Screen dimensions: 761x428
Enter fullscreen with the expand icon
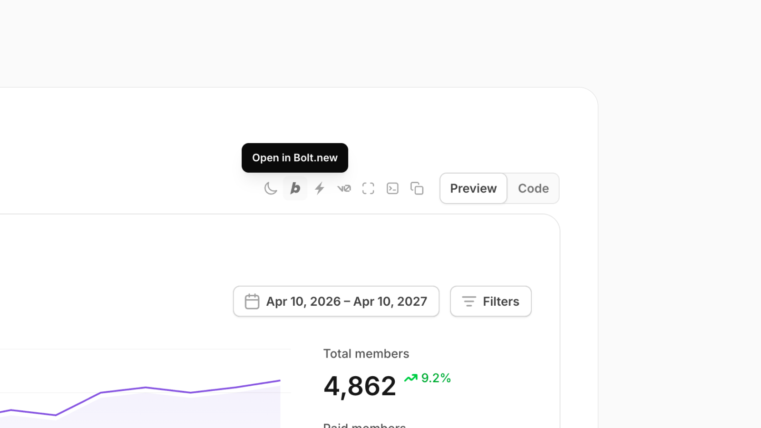[368, 188]
